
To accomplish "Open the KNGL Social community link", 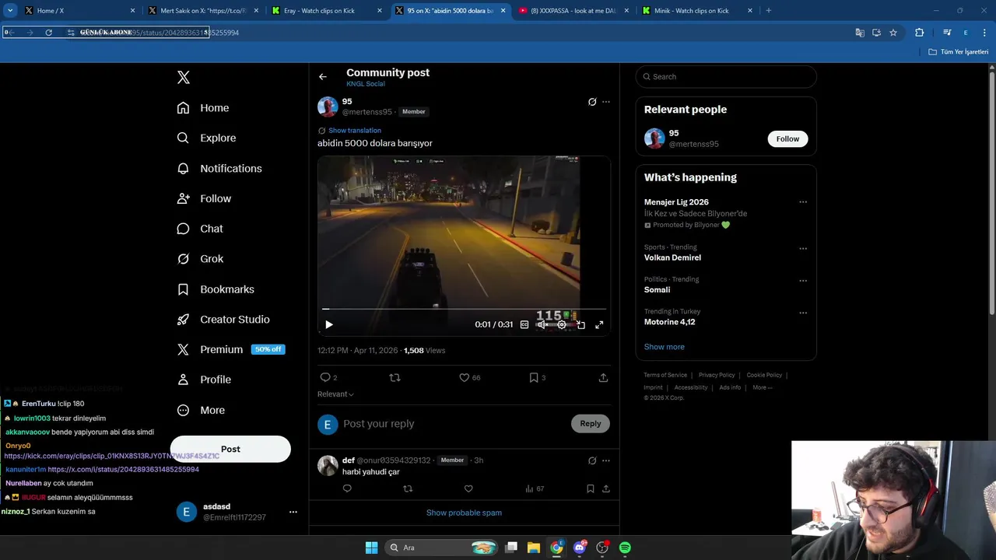I will [366, 84].
